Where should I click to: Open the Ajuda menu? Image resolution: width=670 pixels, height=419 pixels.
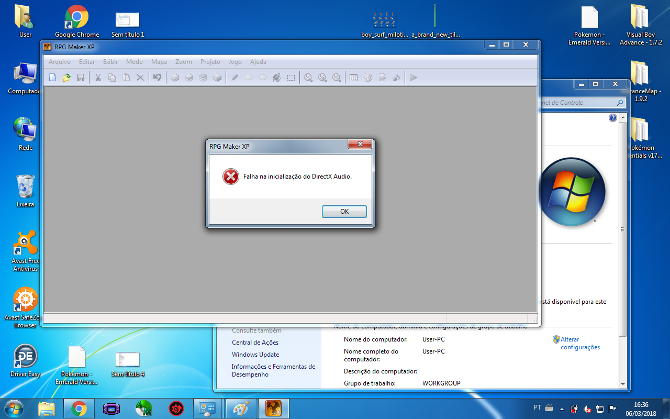258,62
